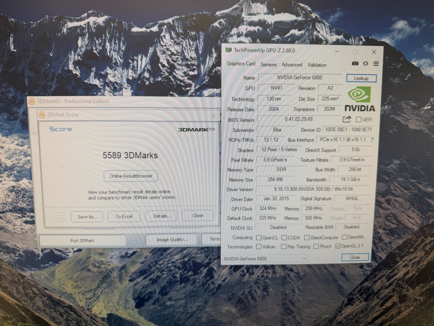This screenshot has height=326, width=434.
Task: Click the Driver Version field
Action: coord(313,189)
